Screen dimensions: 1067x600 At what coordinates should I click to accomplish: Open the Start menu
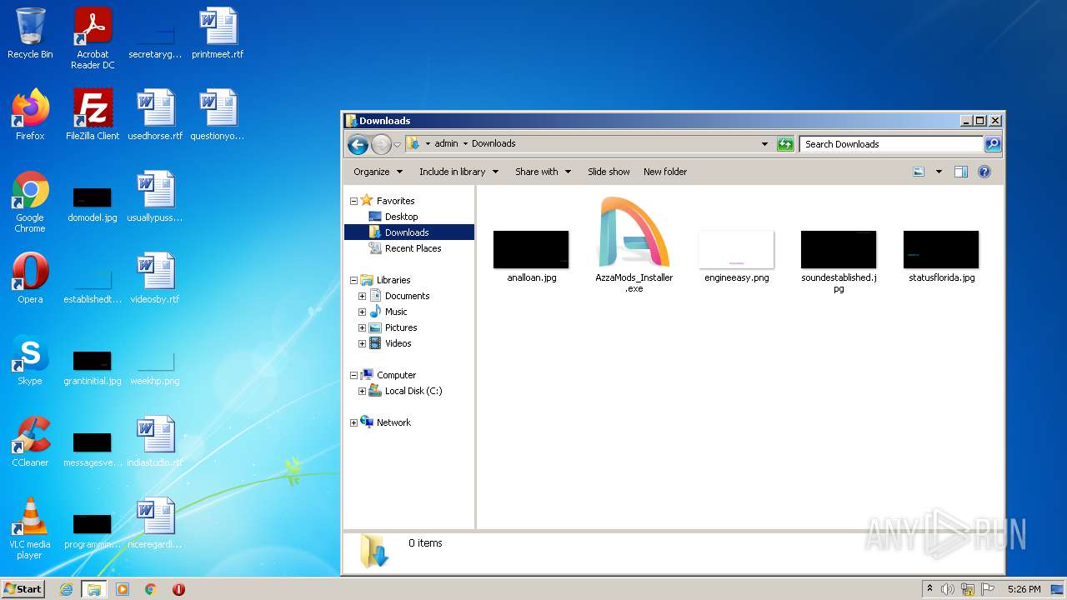[23, 589]
